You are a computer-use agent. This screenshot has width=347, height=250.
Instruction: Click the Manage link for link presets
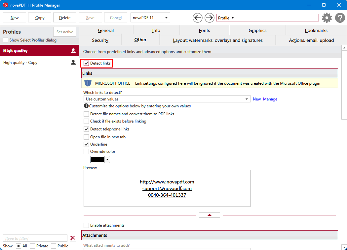(270, 99)
